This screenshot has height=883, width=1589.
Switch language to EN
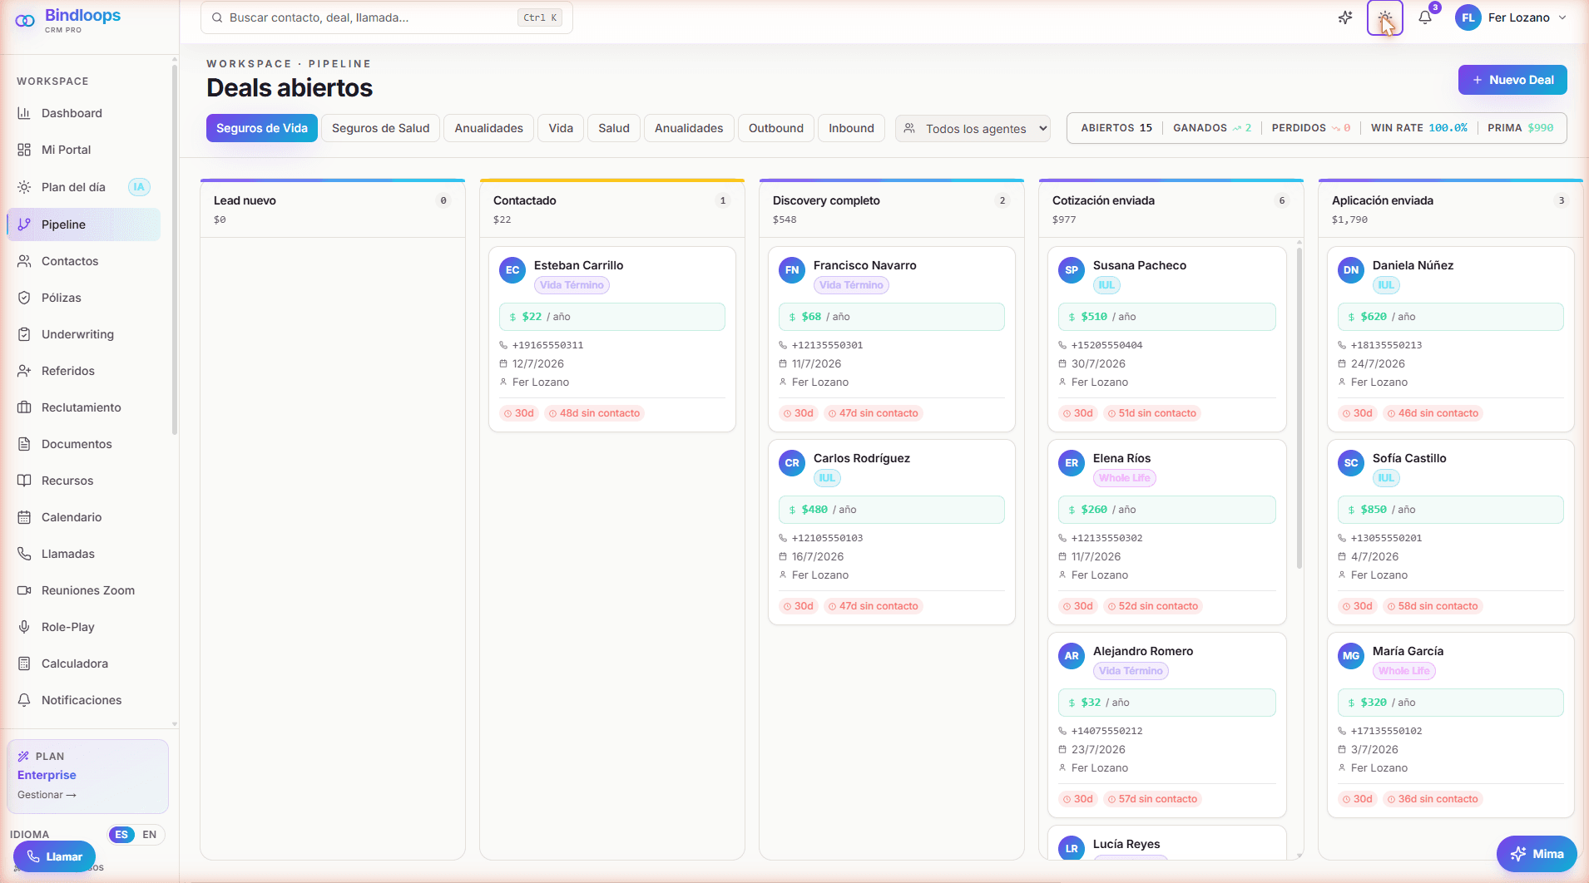tap(150, 835)
